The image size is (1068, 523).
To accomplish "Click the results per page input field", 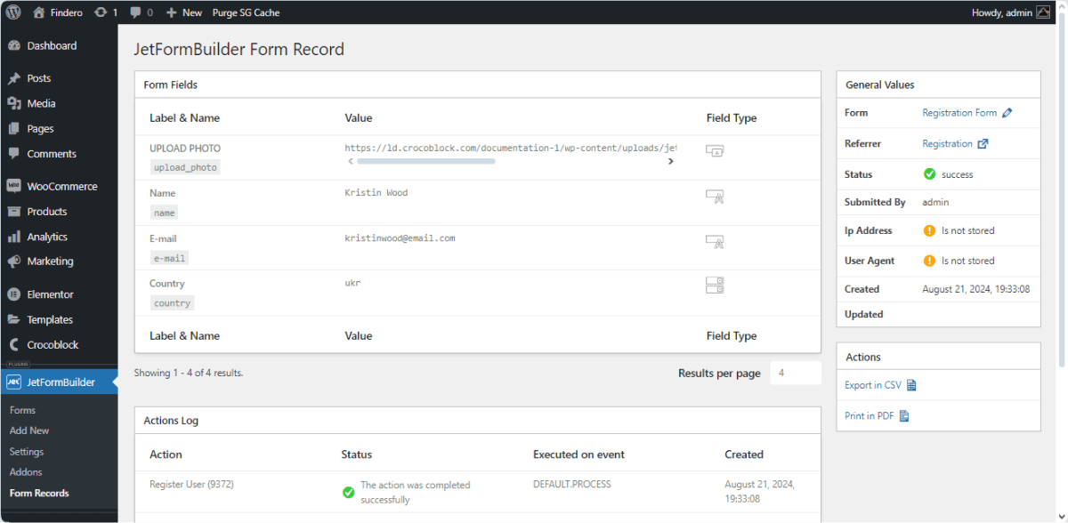I will coord(795,373).
